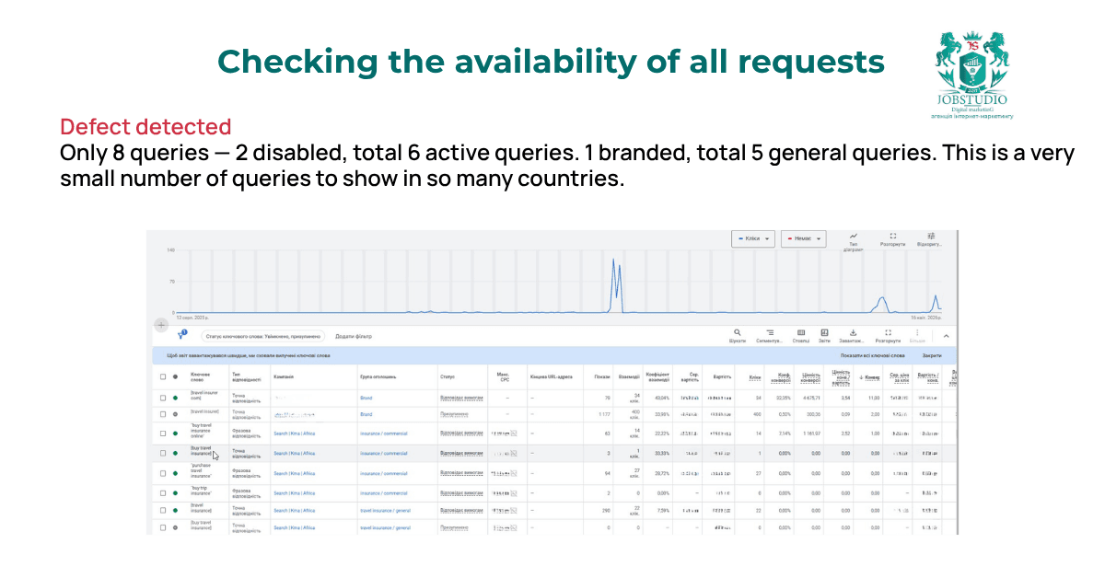Screen dimensions: 1105x578
Task: Tick checkbox for [travel insurance] general row
Action: point(163,510)
